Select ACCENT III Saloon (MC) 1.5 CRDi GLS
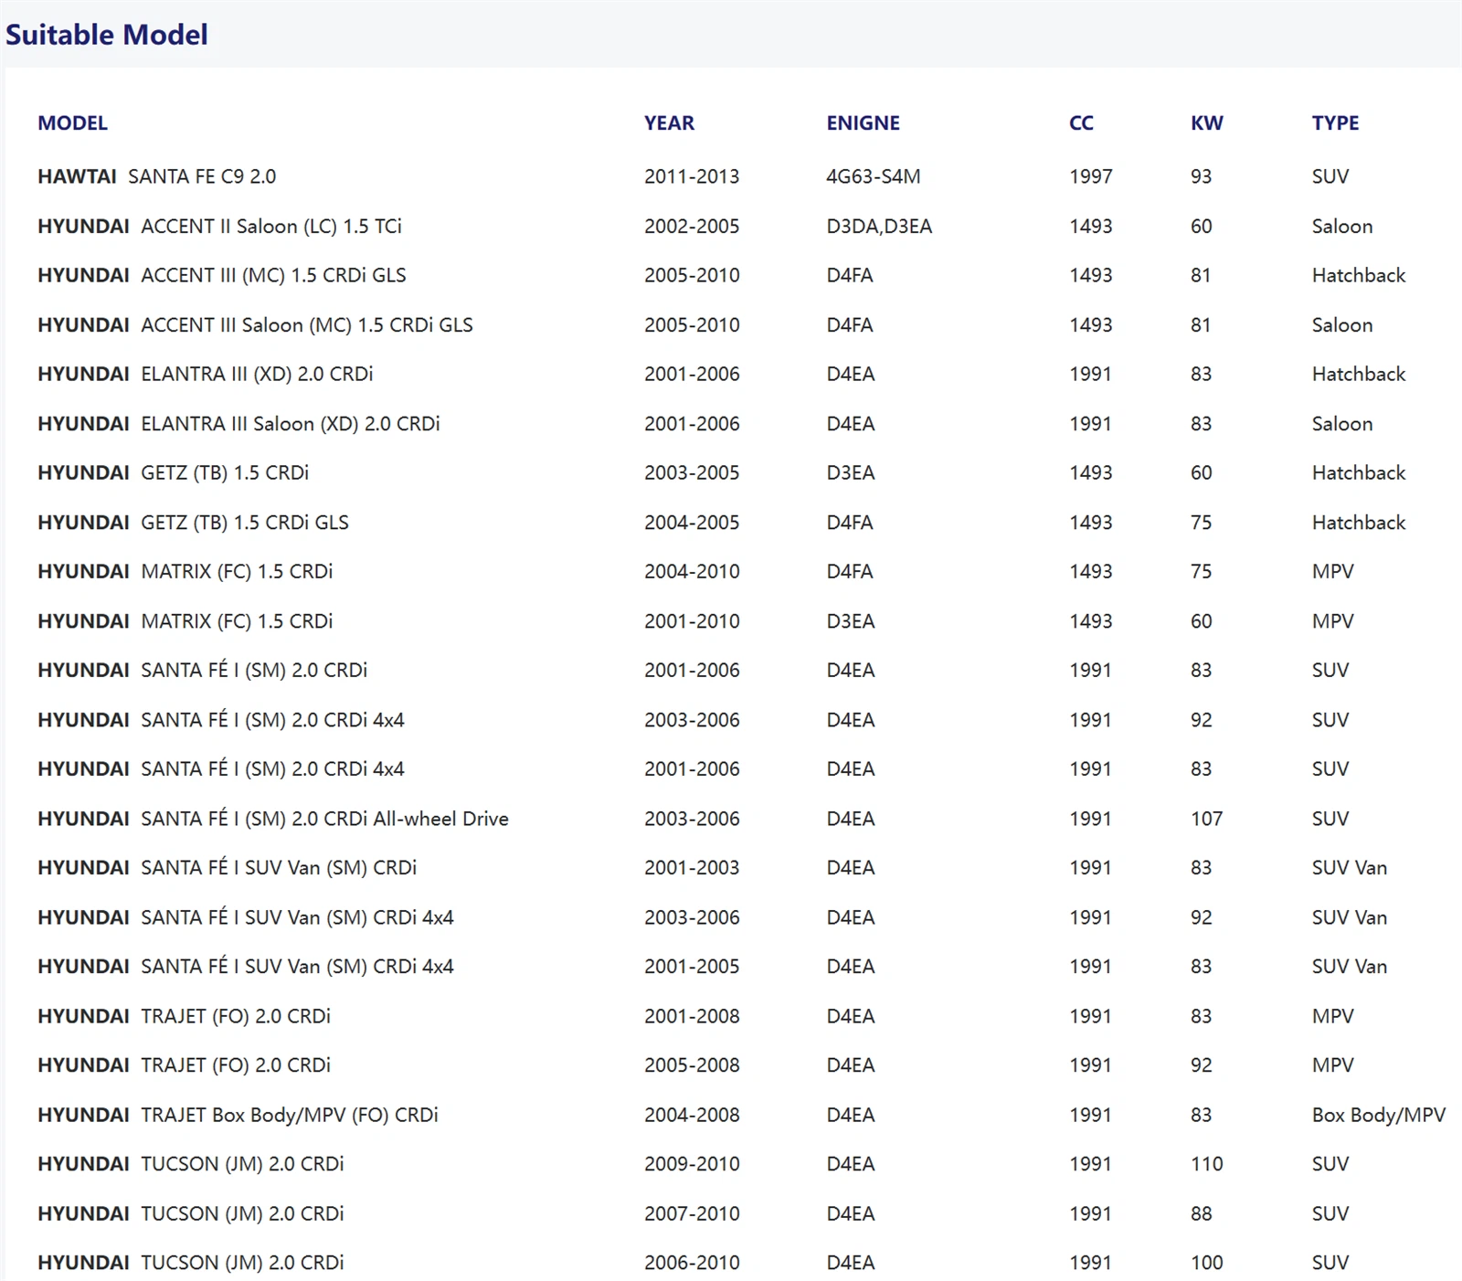 pyautogui.click(x=307, y=324)
